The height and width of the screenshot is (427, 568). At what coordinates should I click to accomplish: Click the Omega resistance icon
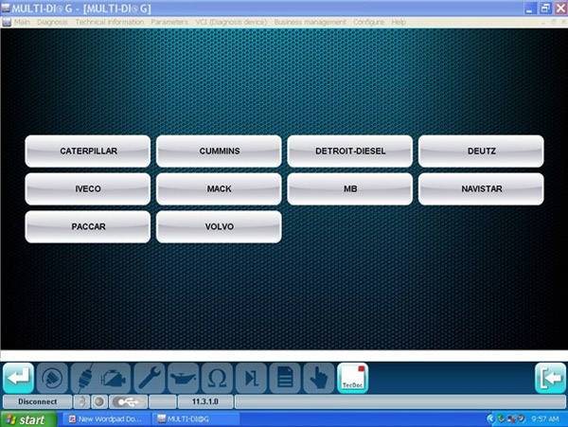217,377
